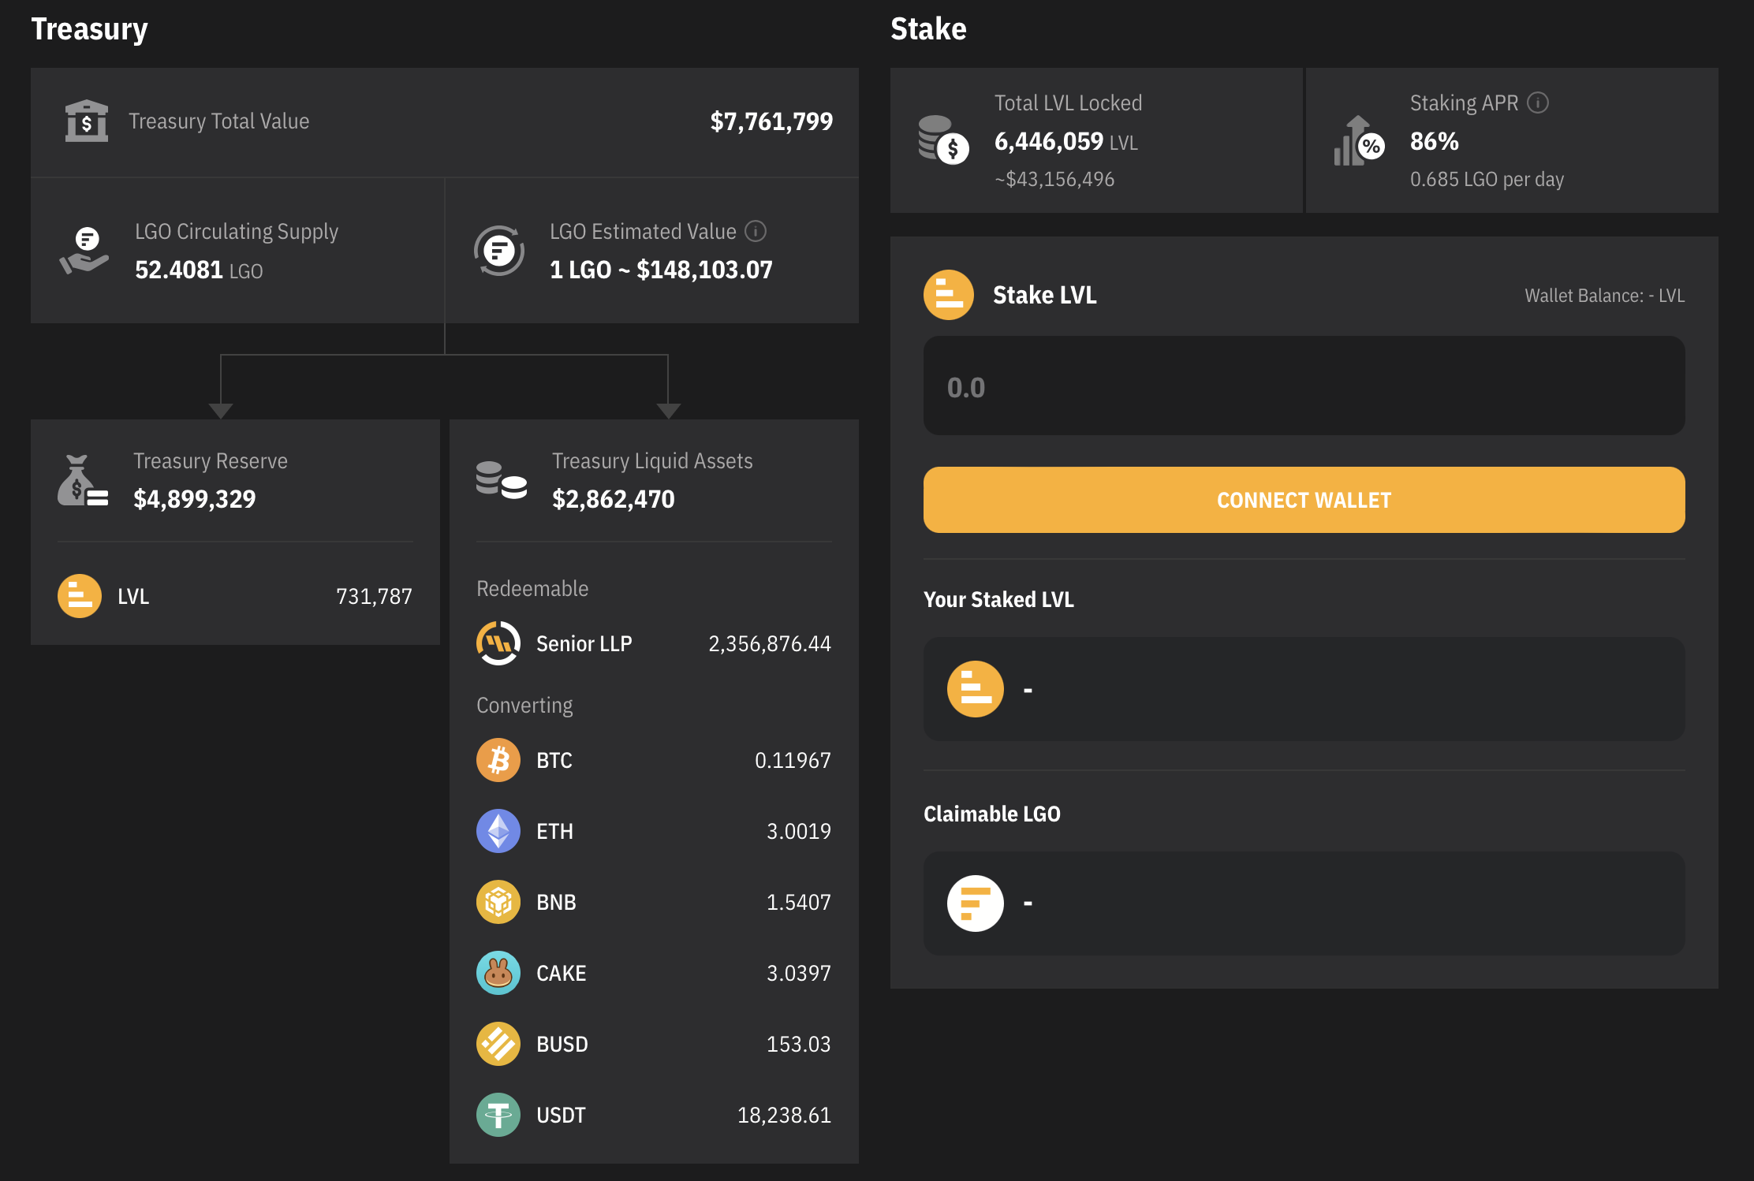This screenshot has height=1181, width=1754.
Task: Click the LGO Circulating Supply hand icon
Action: pos(84,251)
